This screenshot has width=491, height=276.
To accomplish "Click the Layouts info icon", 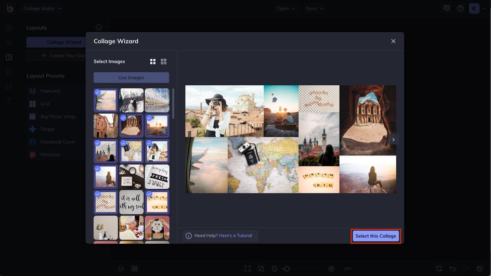I will tap(99, 28).
